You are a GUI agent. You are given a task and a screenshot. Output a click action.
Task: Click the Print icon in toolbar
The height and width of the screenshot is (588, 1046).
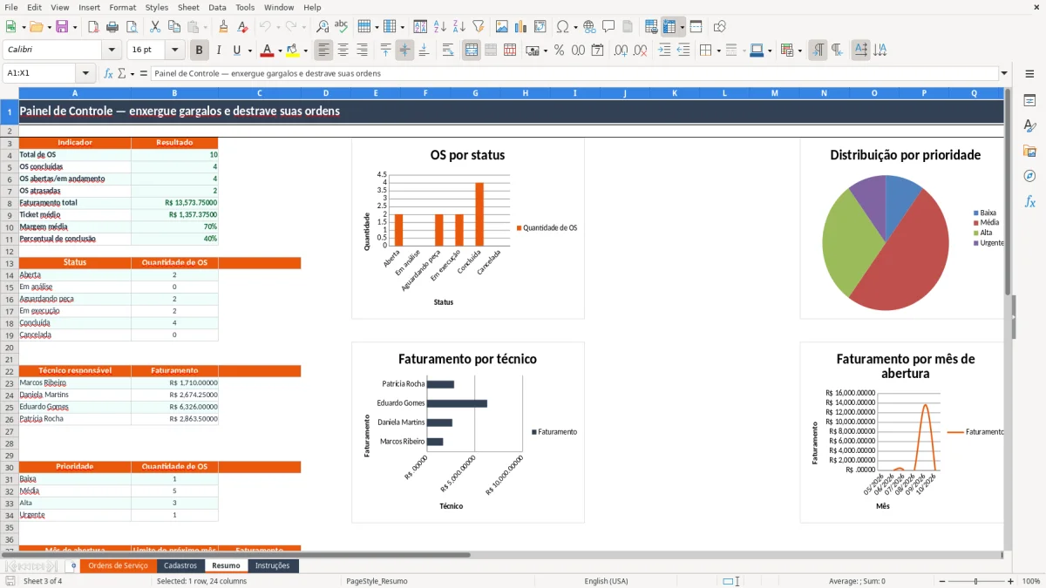(112, 27)
